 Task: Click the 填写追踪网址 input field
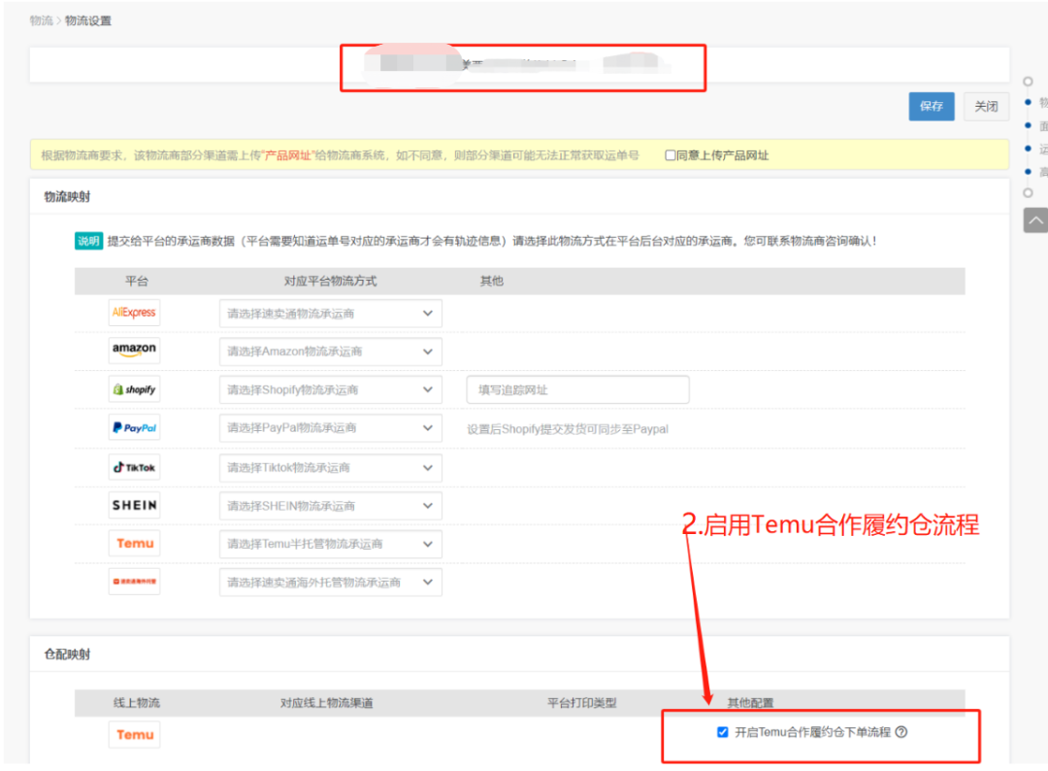tap(577, 389)
